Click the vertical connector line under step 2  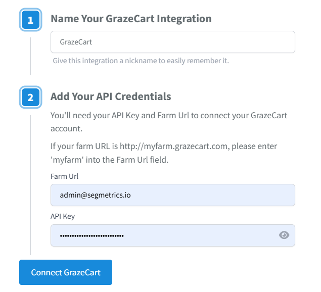click(x=30, y=182)
